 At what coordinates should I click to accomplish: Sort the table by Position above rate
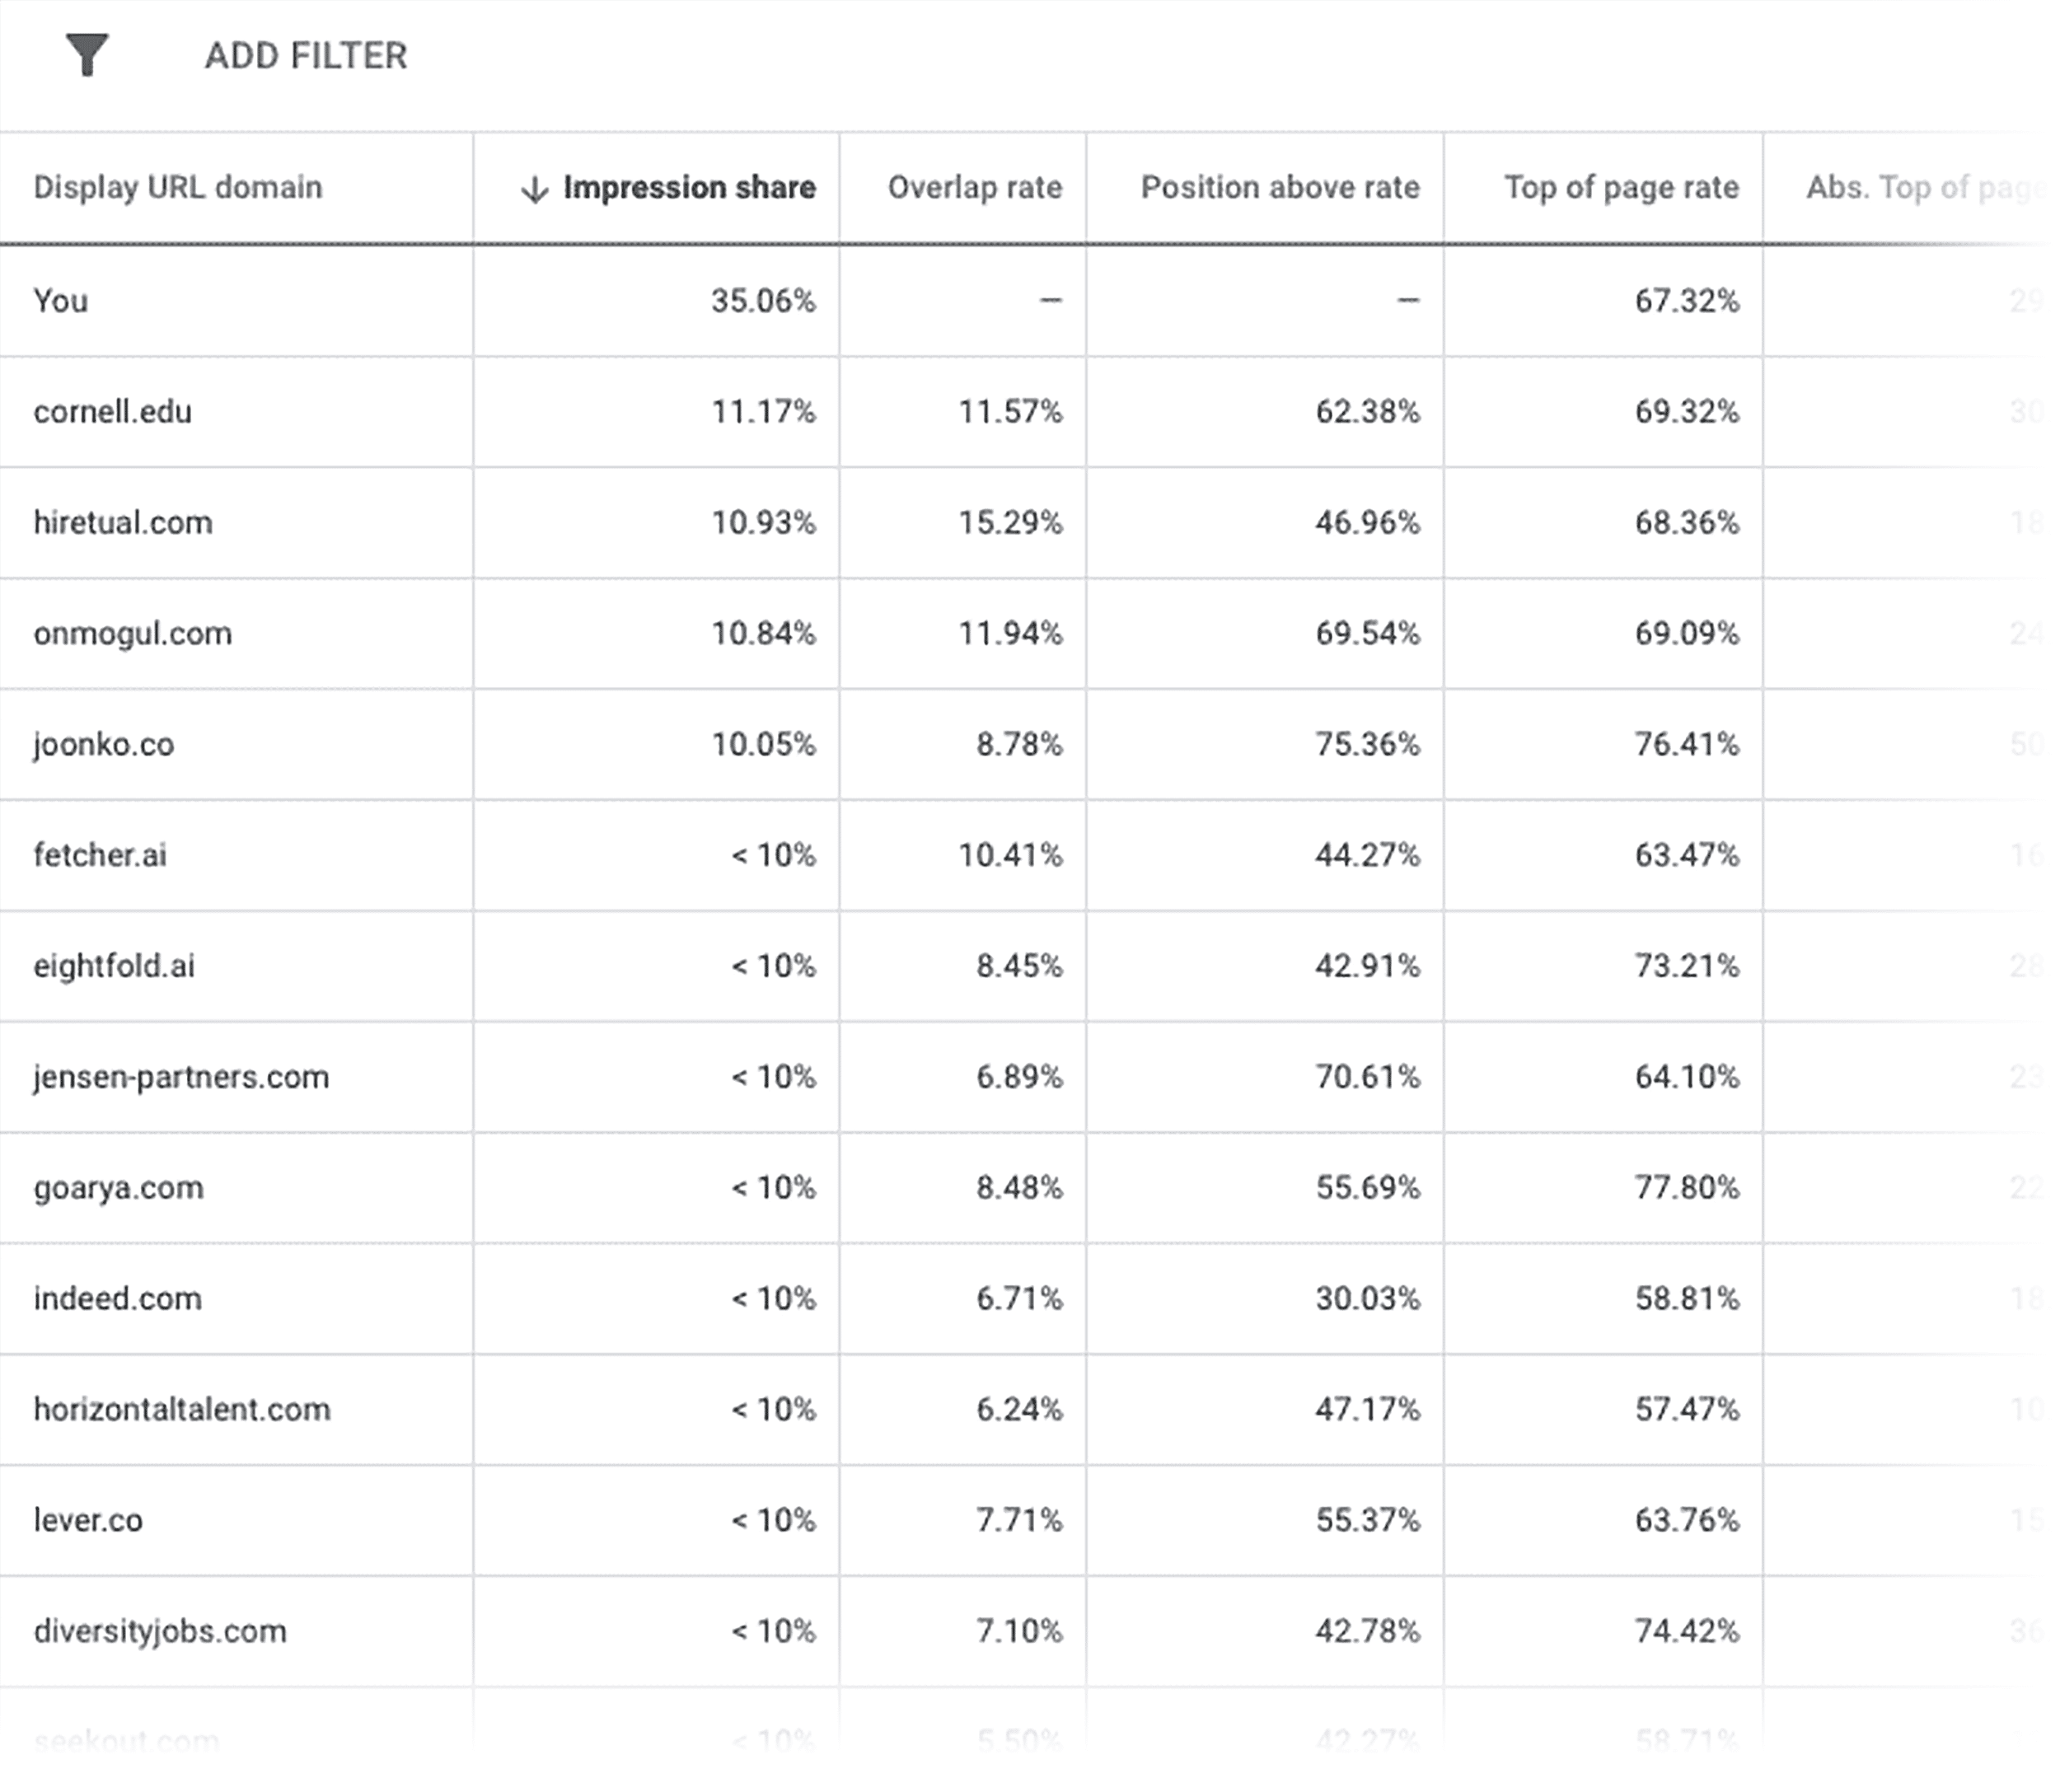point(1280,188)
